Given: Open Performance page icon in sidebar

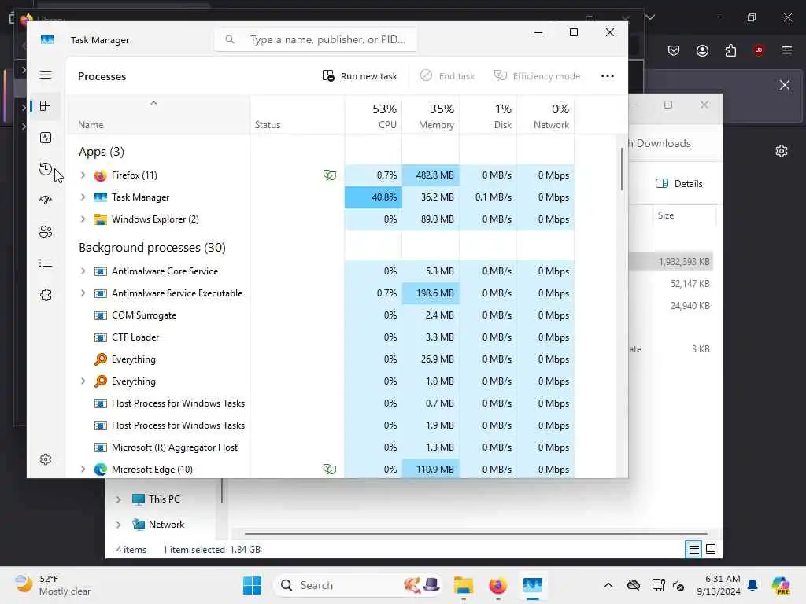Looking at the screenshot, I should 45,138.
